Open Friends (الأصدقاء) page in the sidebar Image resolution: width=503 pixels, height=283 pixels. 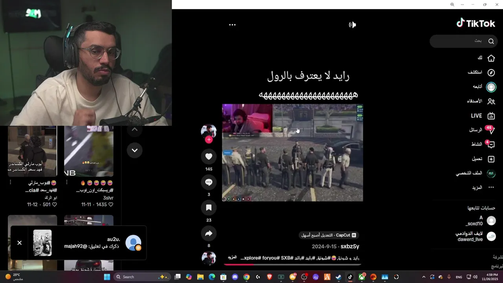tap(491, 101)
